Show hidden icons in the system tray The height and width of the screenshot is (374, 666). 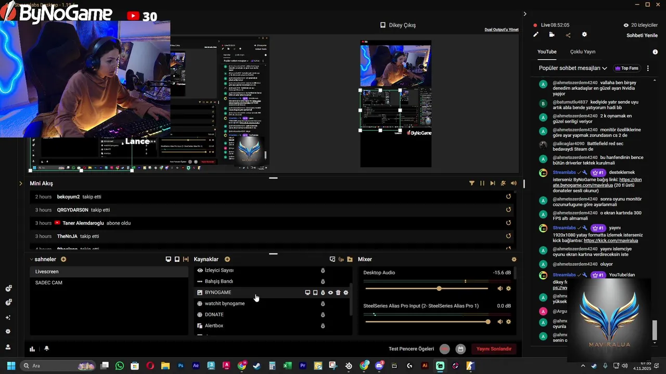(x=583, y=366)
